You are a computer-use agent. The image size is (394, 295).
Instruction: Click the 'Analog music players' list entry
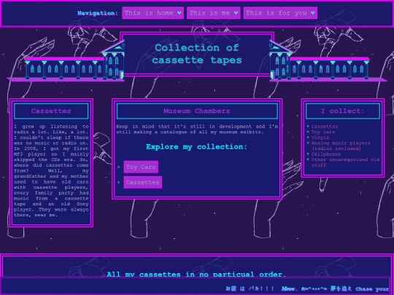tap(341, 146)
